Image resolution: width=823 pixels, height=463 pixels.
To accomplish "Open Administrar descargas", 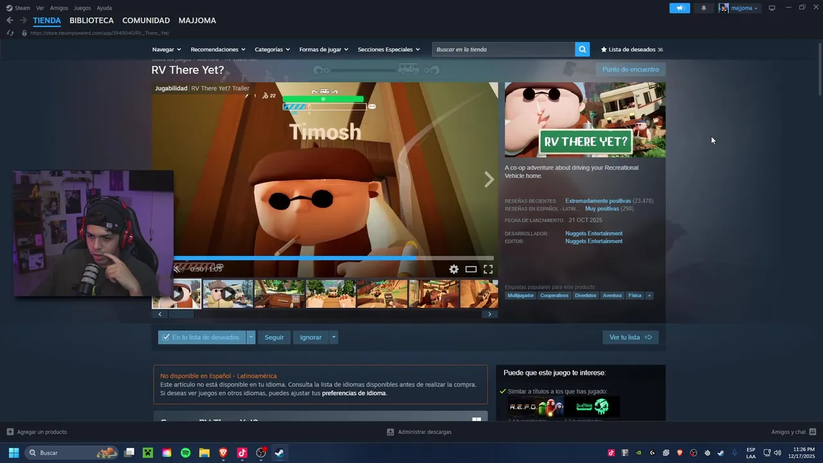I will 419,432.
